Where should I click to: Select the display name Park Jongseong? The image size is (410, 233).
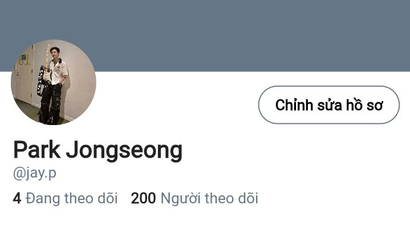[x=98, y=150]
